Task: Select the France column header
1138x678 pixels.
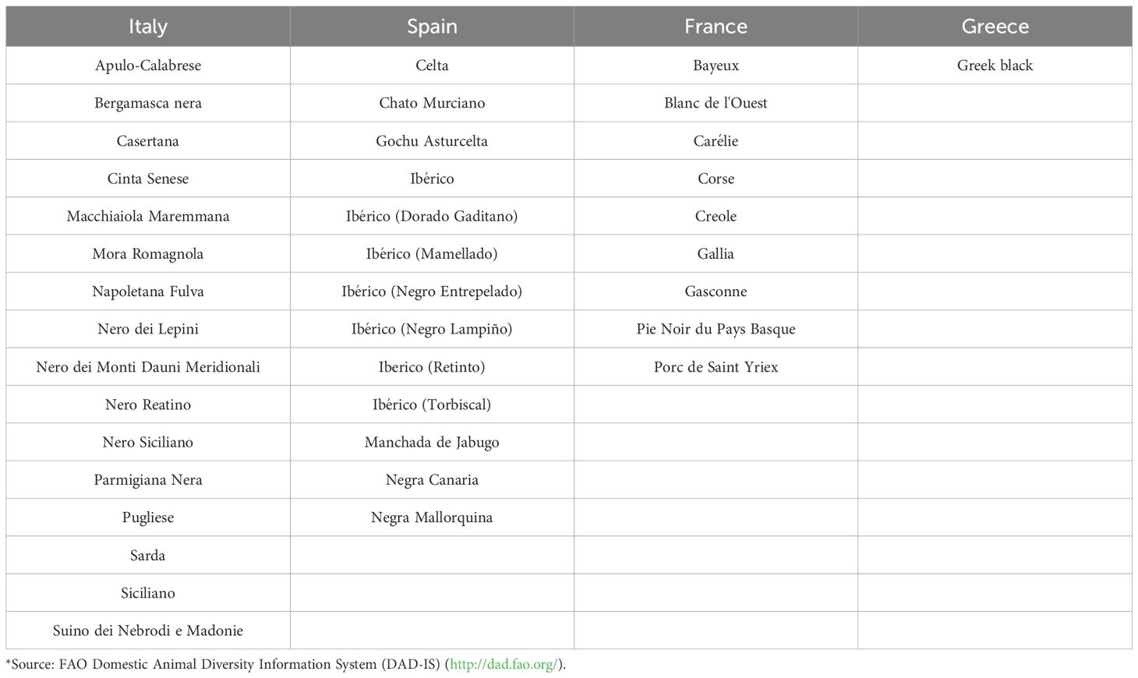Action: coord(716,26)
